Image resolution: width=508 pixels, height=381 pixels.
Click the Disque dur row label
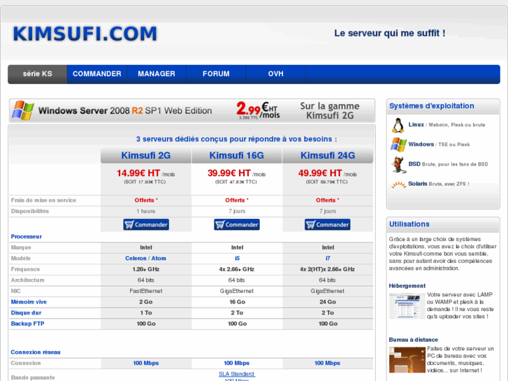coord(26,313)
